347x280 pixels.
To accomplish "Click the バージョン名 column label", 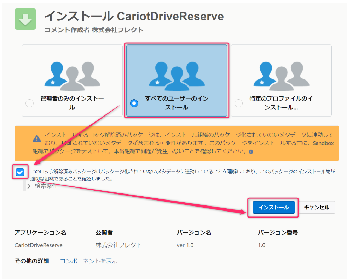I will [x=194, y=233].
